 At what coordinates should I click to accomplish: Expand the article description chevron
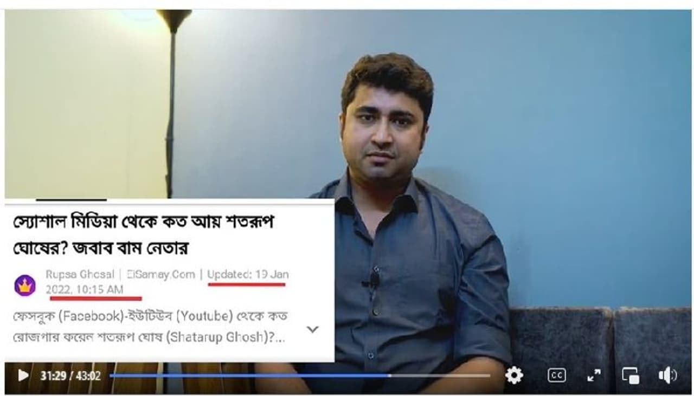[313, 329]
